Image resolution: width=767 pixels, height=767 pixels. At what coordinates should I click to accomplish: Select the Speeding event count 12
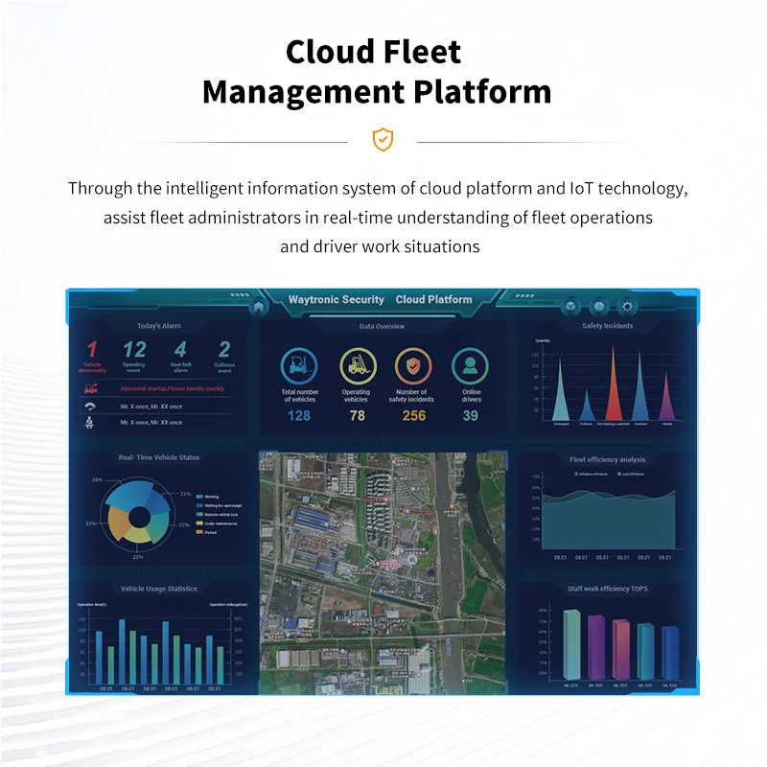(x=134, y=349)
